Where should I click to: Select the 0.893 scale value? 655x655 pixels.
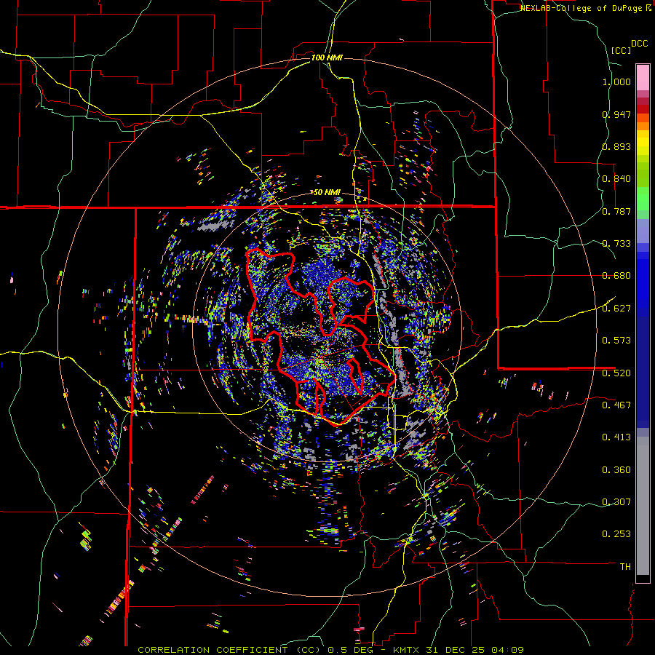point(616,146)
